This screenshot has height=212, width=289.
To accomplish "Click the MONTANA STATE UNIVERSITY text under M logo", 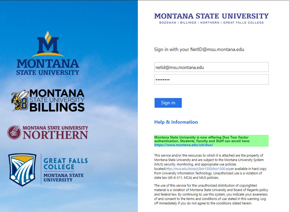I will [48, 67].
